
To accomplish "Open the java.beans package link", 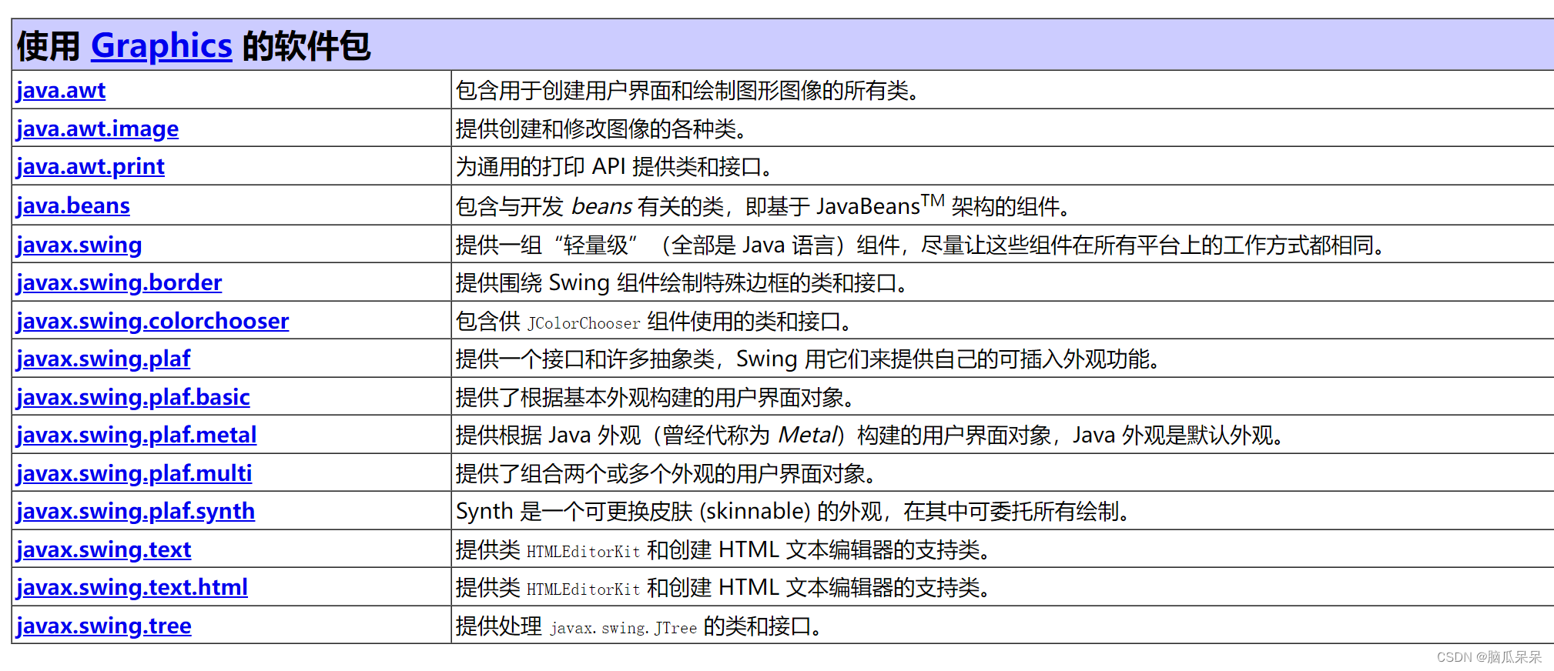I will pyautogui.click(x=73, y=205).
